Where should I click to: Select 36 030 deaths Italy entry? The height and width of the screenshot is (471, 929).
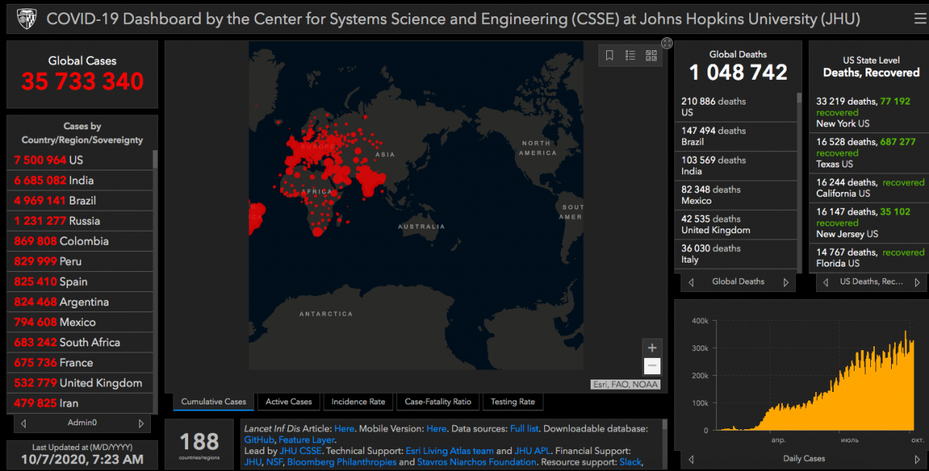pos(735,254)
